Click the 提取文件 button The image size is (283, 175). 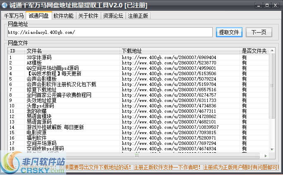(229, 33)
